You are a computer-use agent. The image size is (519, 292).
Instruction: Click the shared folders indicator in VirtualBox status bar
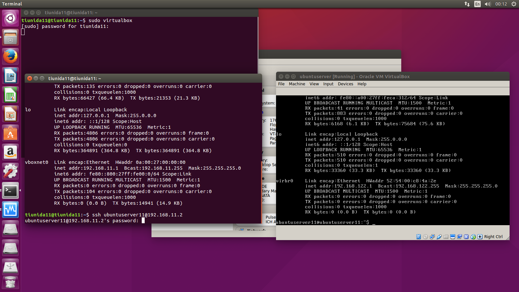coord(446,237)
